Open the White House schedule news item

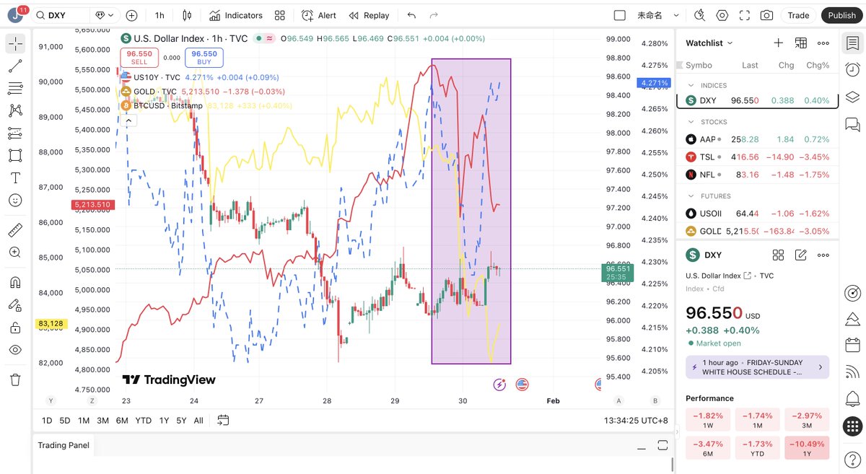pyautogui.click(x=757, y=367)
